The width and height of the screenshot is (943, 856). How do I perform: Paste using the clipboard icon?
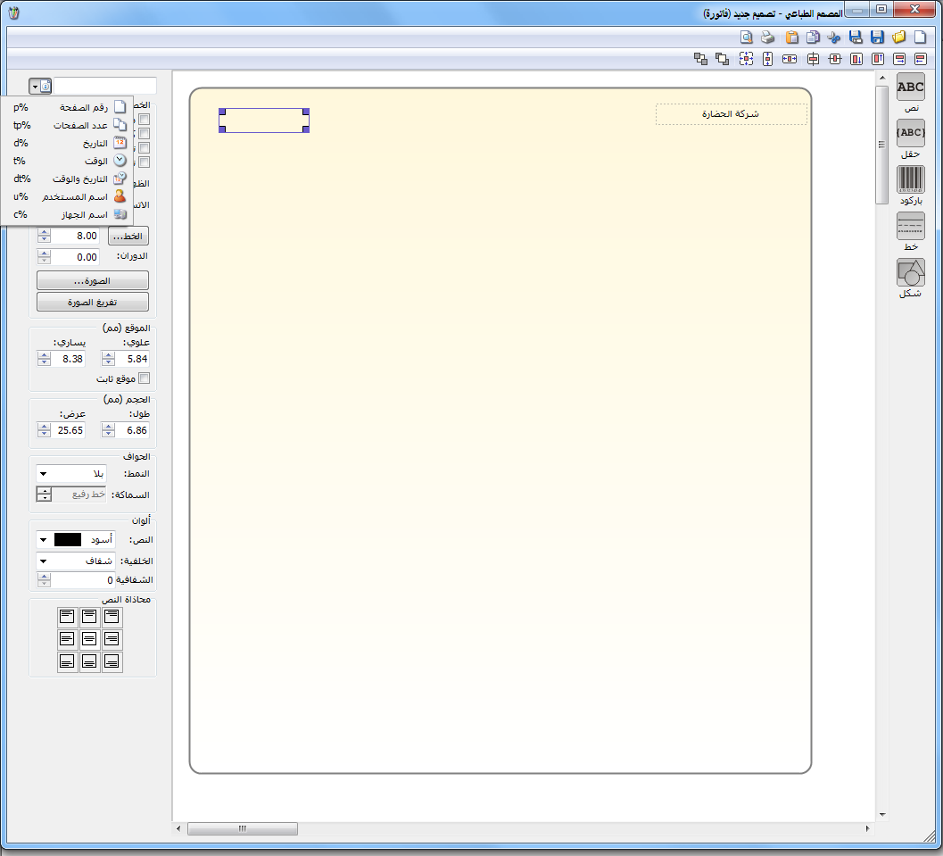[792, 37]
